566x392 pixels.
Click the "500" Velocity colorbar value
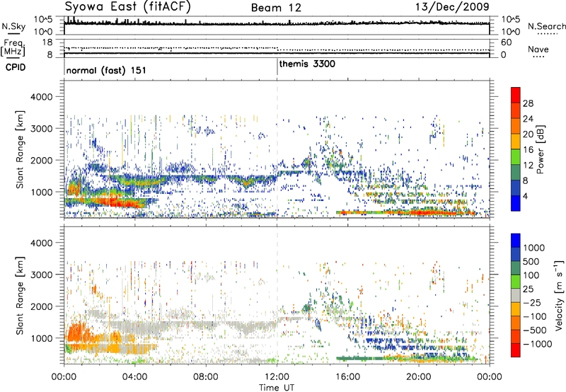531,261
